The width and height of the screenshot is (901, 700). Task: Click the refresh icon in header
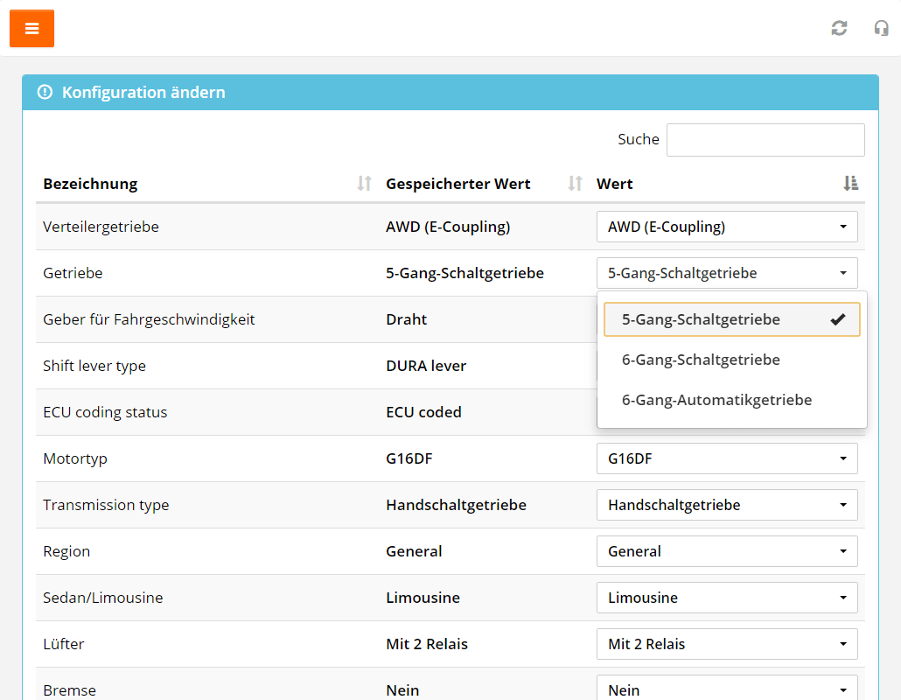[839, 28]
